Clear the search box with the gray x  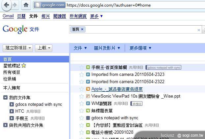point(199,30)
